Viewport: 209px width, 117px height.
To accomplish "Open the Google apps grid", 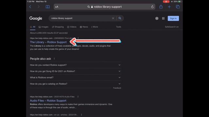I will click(x=163, y=19).
